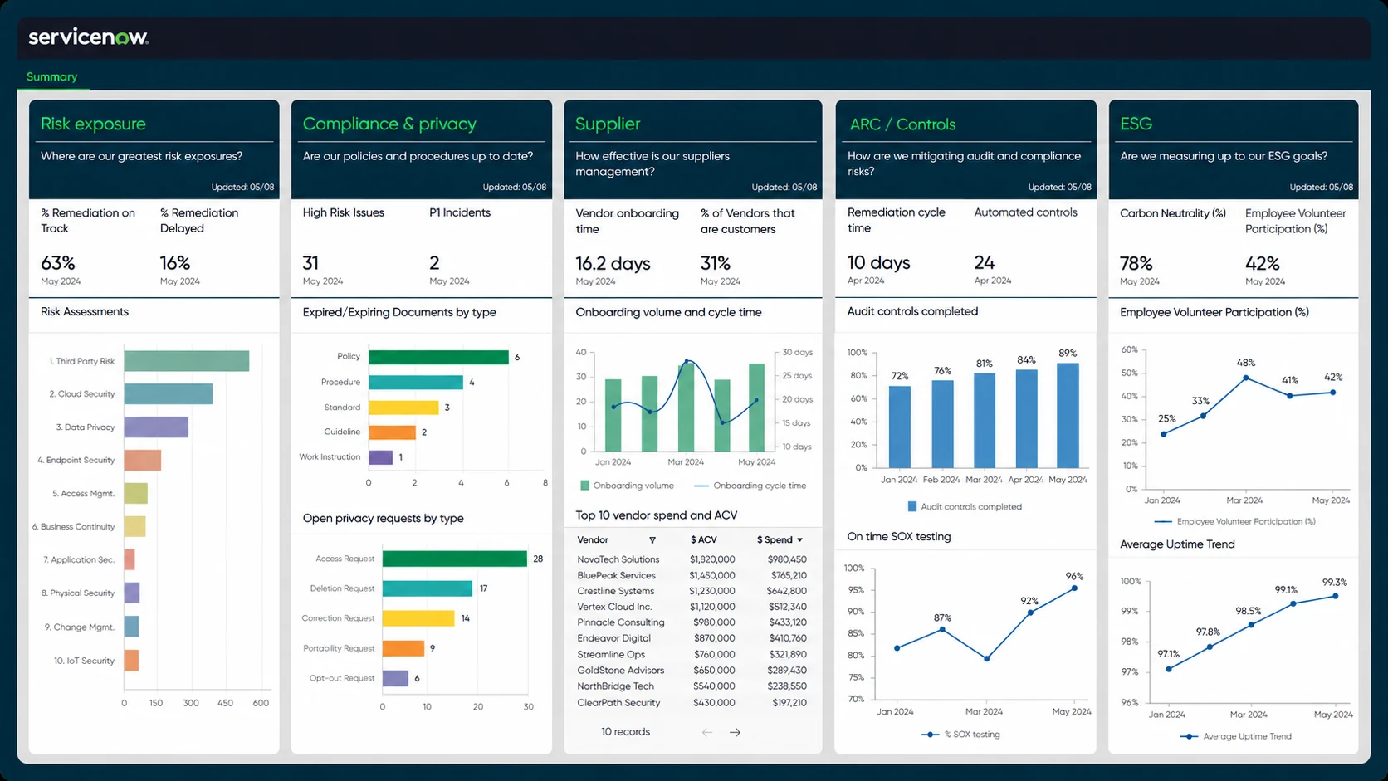Click the 48% volunteer participation data point

(x=1246, y=378)
